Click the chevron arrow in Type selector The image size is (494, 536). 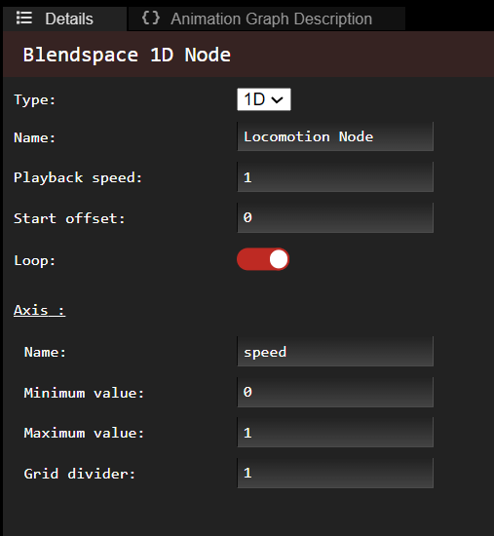(277, 99)
